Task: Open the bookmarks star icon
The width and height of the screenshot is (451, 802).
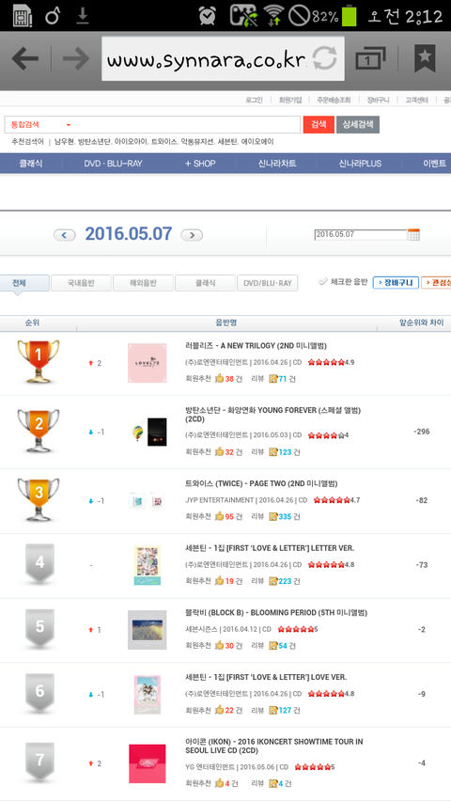Action: coord(425,57)
